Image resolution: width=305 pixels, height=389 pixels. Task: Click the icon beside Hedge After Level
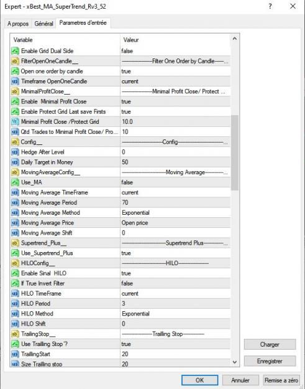click(15, 152)
